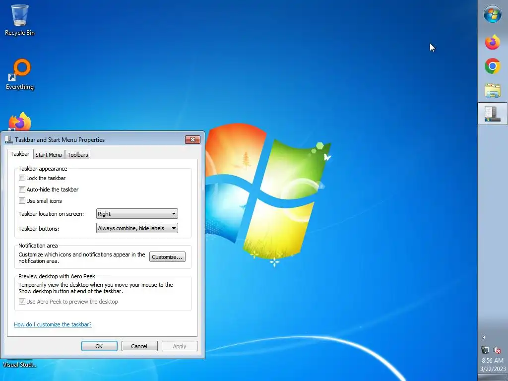Image resolution: width=508 pixels, height=381 pixels.
Task: Click the Apply button
Action: point(180,346)
